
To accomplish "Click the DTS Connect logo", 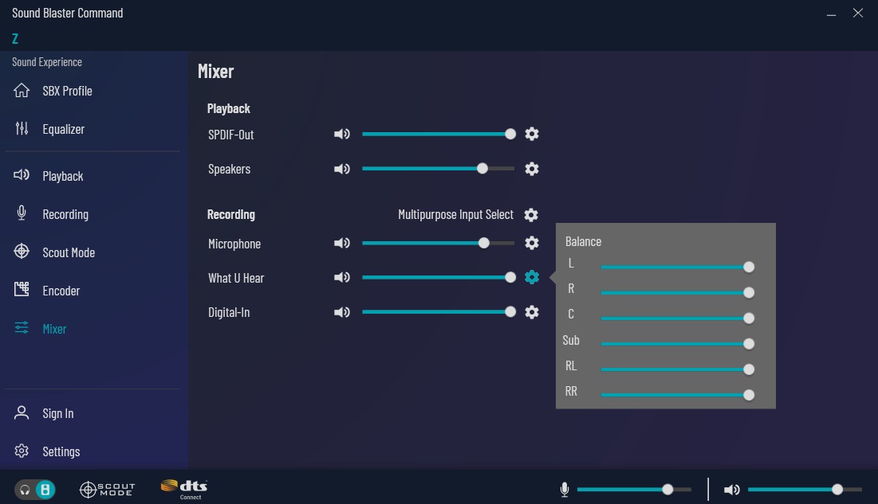I will pos(184,489).
